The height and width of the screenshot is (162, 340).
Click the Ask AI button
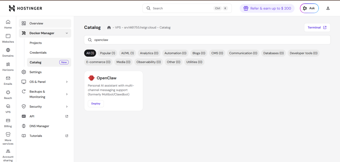tap(309, 8)
